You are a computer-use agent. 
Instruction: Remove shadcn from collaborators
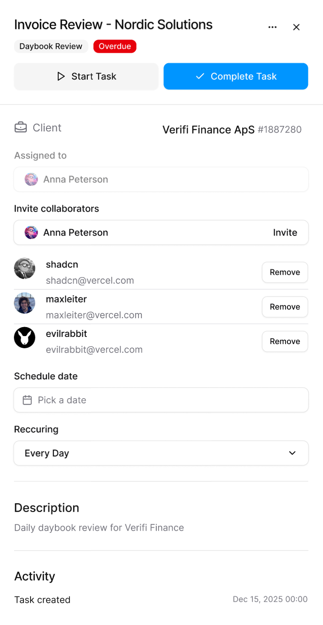[285, 272]
